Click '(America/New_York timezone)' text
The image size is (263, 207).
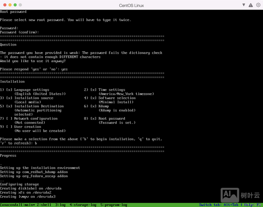[x=126, y=94]
